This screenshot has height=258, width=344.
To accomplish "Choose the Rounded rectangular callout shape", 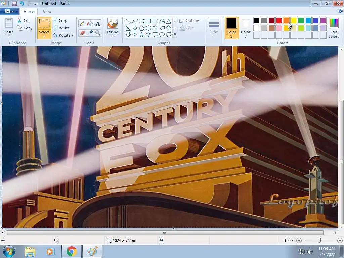I will (155, 35).
